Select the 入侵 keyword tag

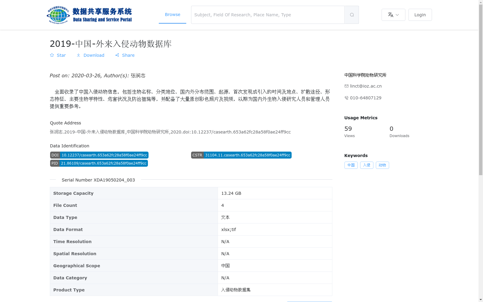[366, 165]
